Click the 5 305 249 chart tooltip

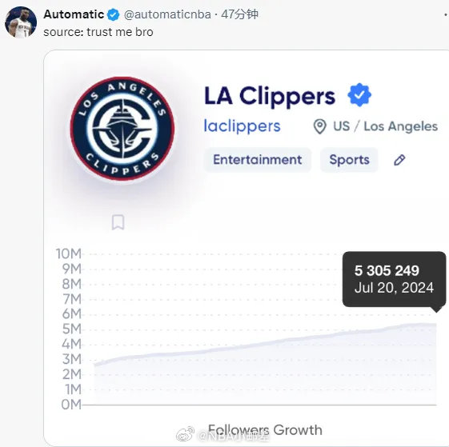coord(394,279)
